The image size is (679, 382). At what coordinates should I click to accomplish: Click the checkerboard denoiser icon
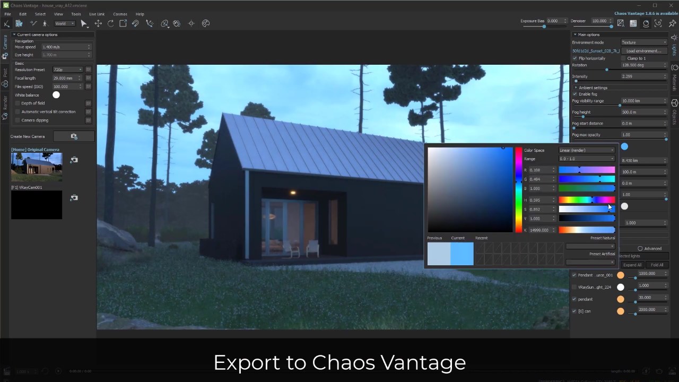point(633,23)
